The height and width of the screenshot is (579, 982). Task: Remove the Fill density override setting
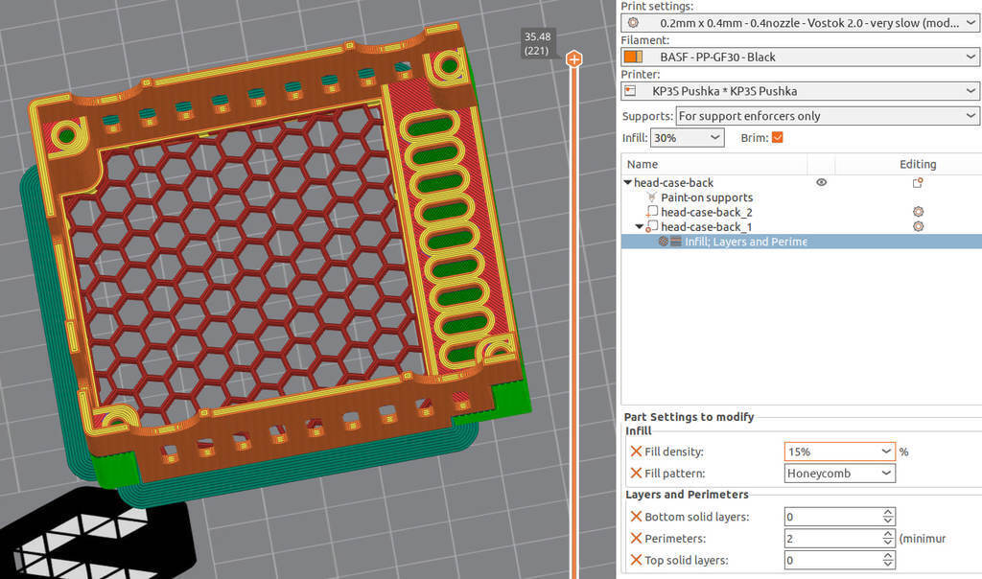[x=636, y=452]
